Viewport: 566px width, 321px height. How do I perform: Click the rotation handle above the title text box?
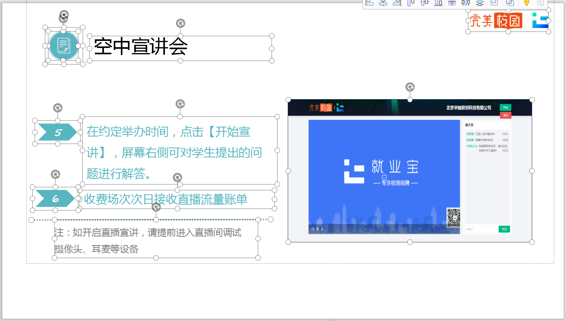[x=180, y=23]
